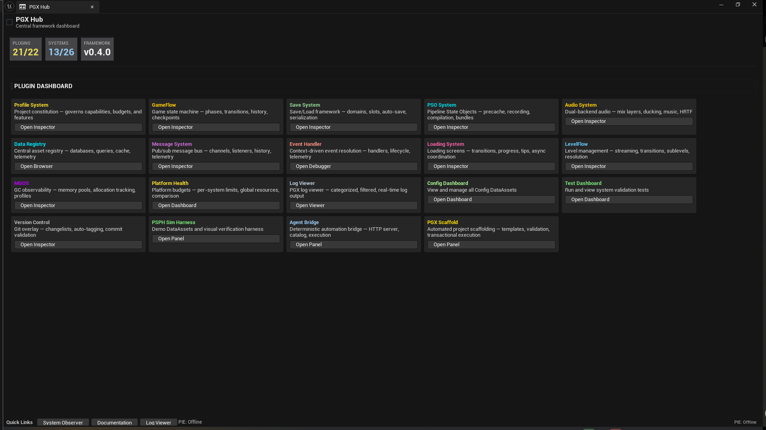The image size is (766, 430).
Task: Open Panel for PSPH Sim Harness
Action: click(216, 238)
